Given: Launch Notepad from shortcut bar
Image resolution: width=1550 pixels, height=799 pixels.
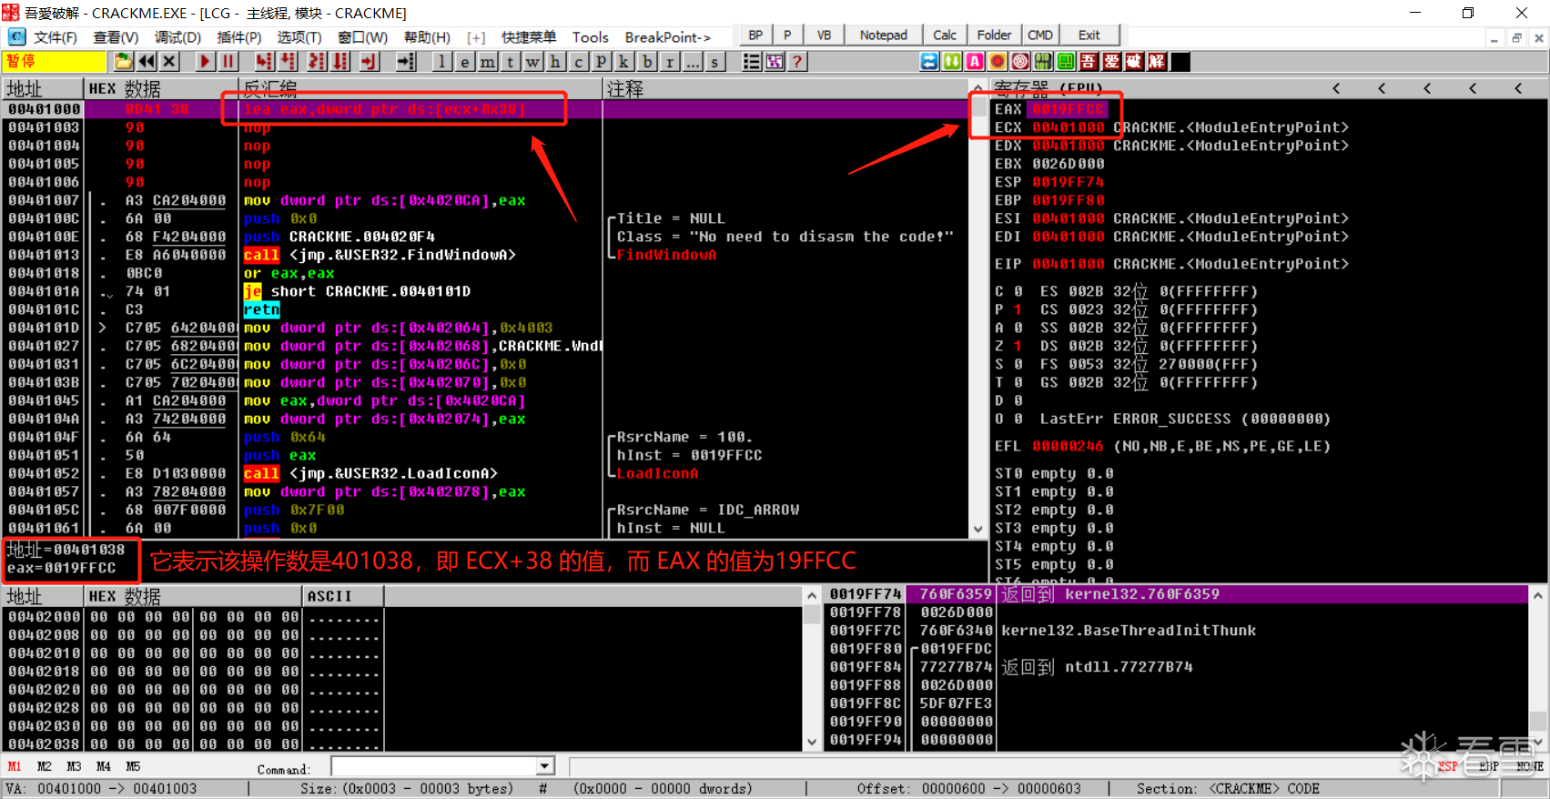Looking at the screenshot, I should tap(883, 35).
